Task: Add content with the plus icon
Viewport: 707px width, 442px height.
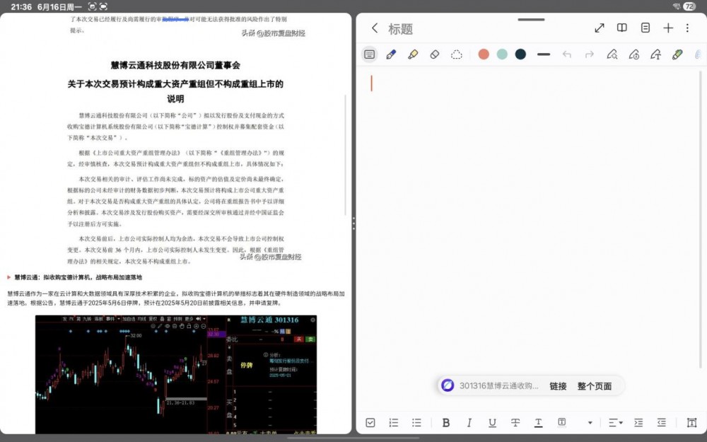Action: [668, 28]
